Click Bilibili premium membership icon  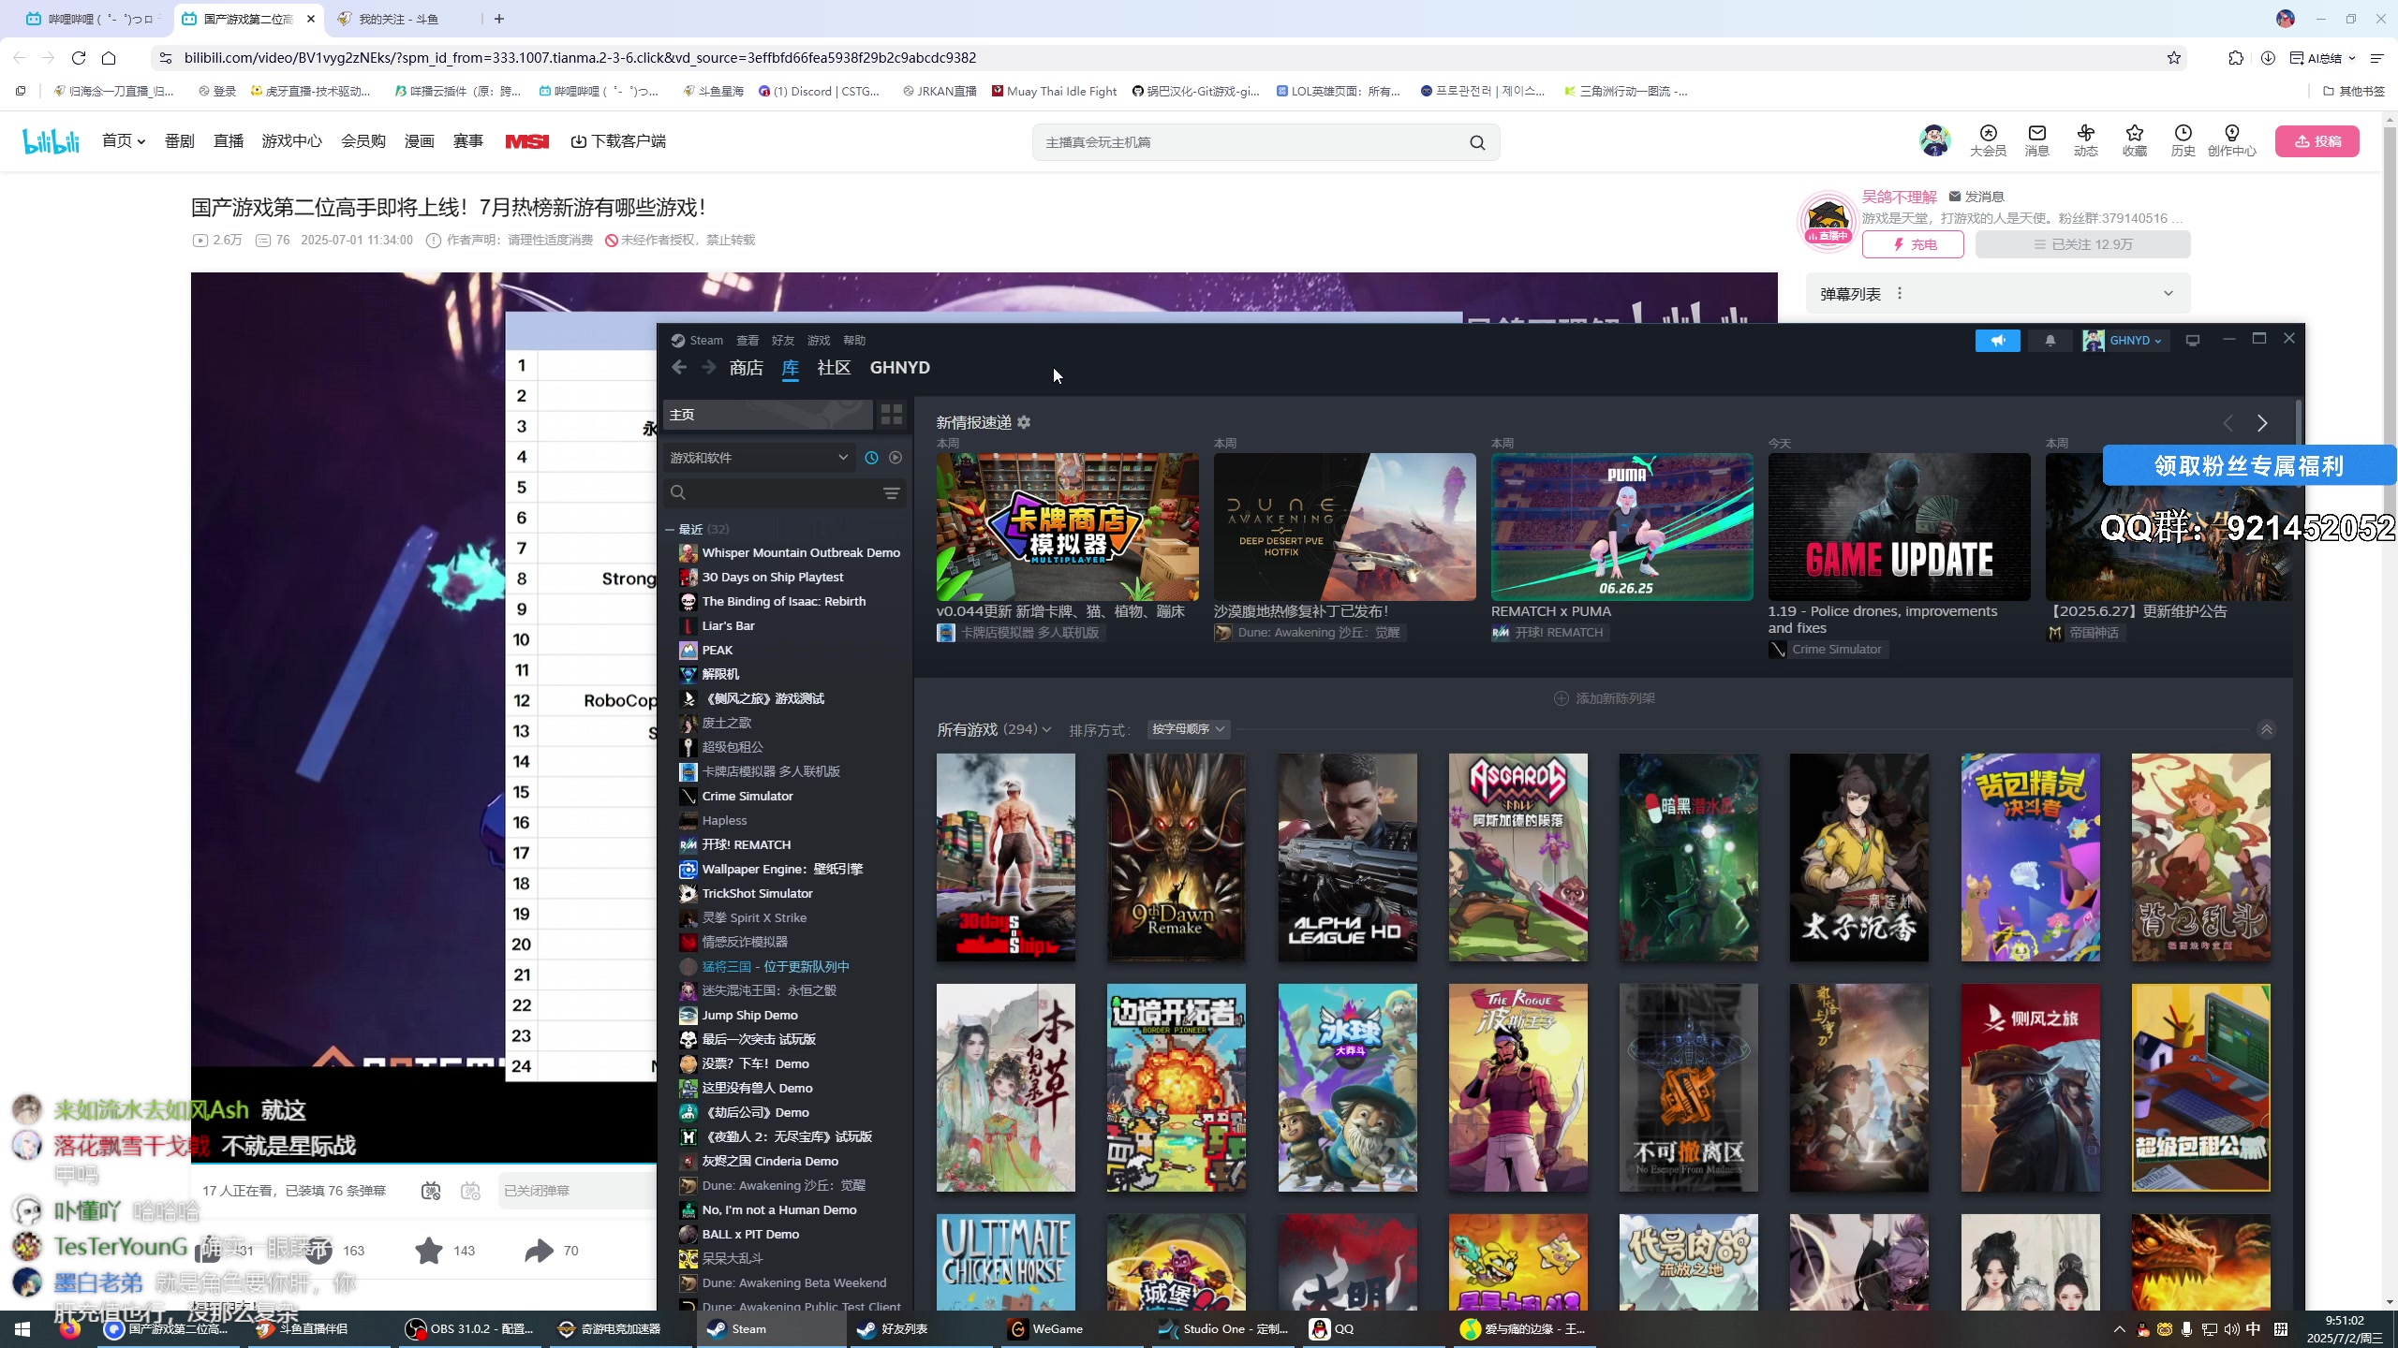click(x=1988, y=140)
